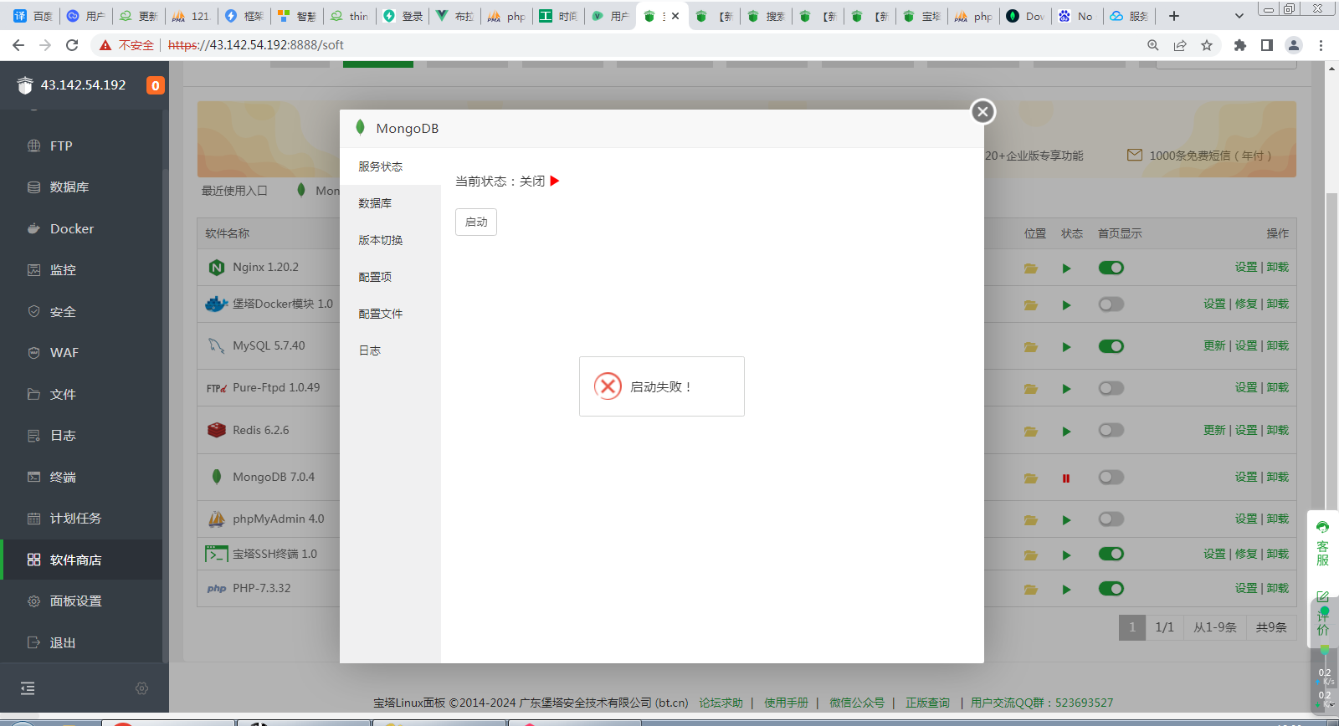Image resolution: width=1339 pixels, height=726 pixels.
Task: Click 卸载 link for PHP-7.3.32 row
Action: 1278,588
